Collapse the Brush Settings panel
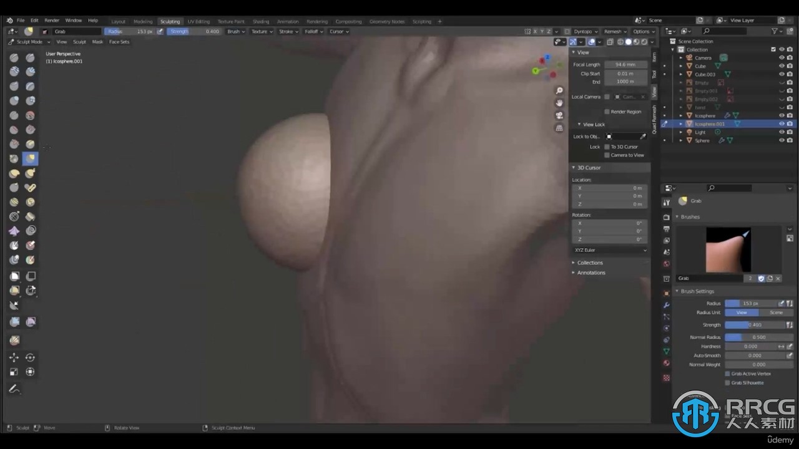This screenshot has width=799, height=449. 697,291
